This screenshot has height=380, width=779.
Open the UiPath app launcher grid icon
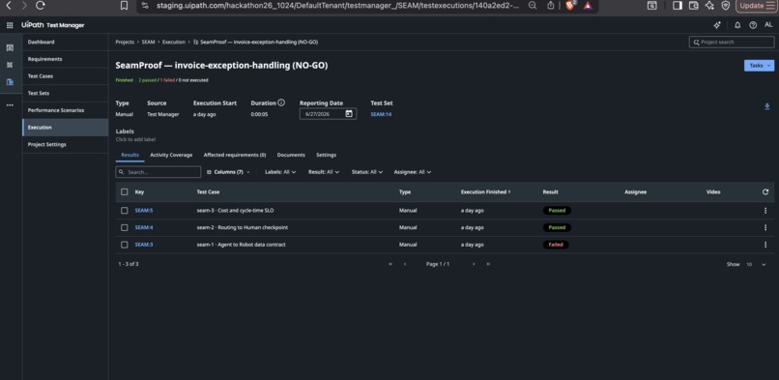point(10,25)
